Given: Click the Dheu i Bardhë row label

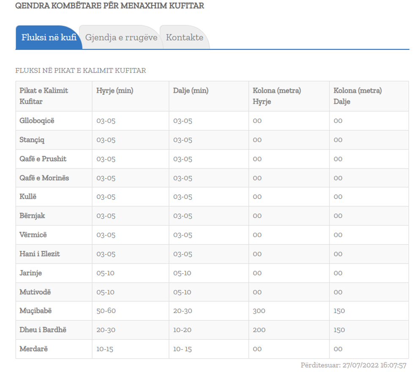Looking at the screenshot, I should point(43,330).
